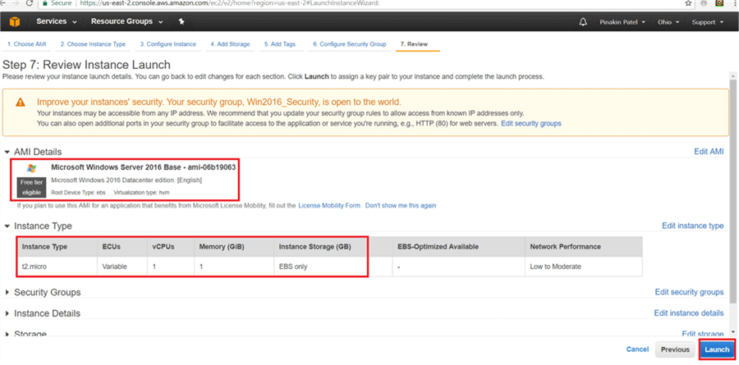Click the pin shortcut icon in navbar

pyautogui.click(x=182, y=21)
